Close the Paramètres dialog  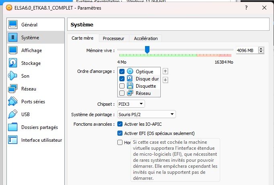[x=264, y=8]
